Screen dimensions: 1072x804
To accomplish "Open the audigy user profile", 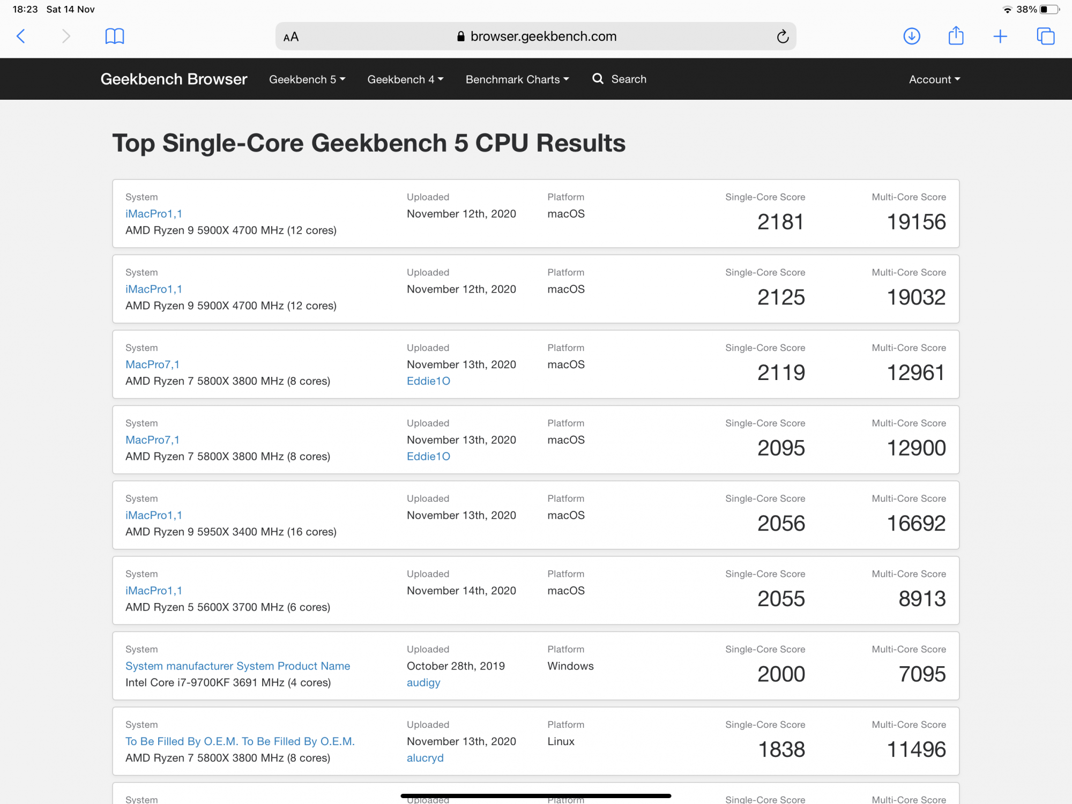I will pyautogui.click(x=423, y=683).
